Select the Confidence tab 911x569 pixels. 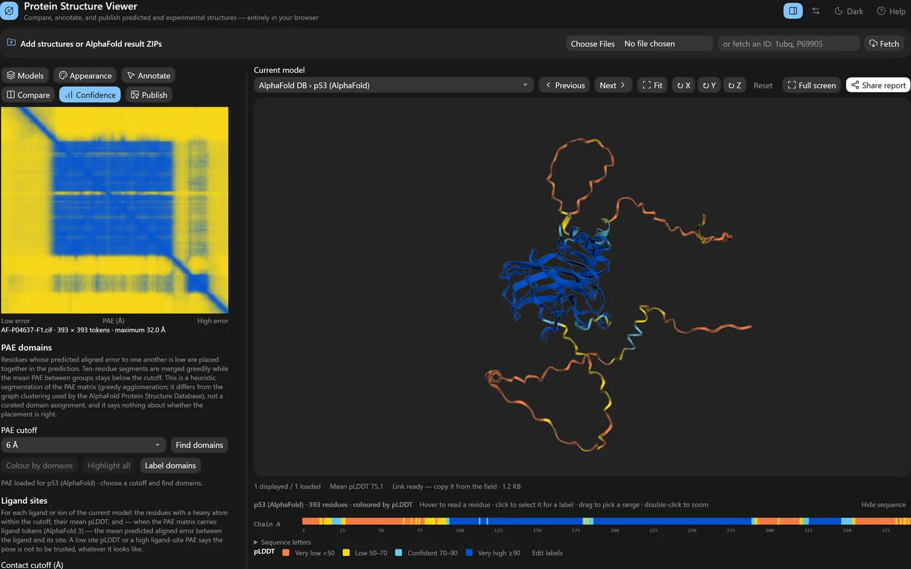[90, 95]
